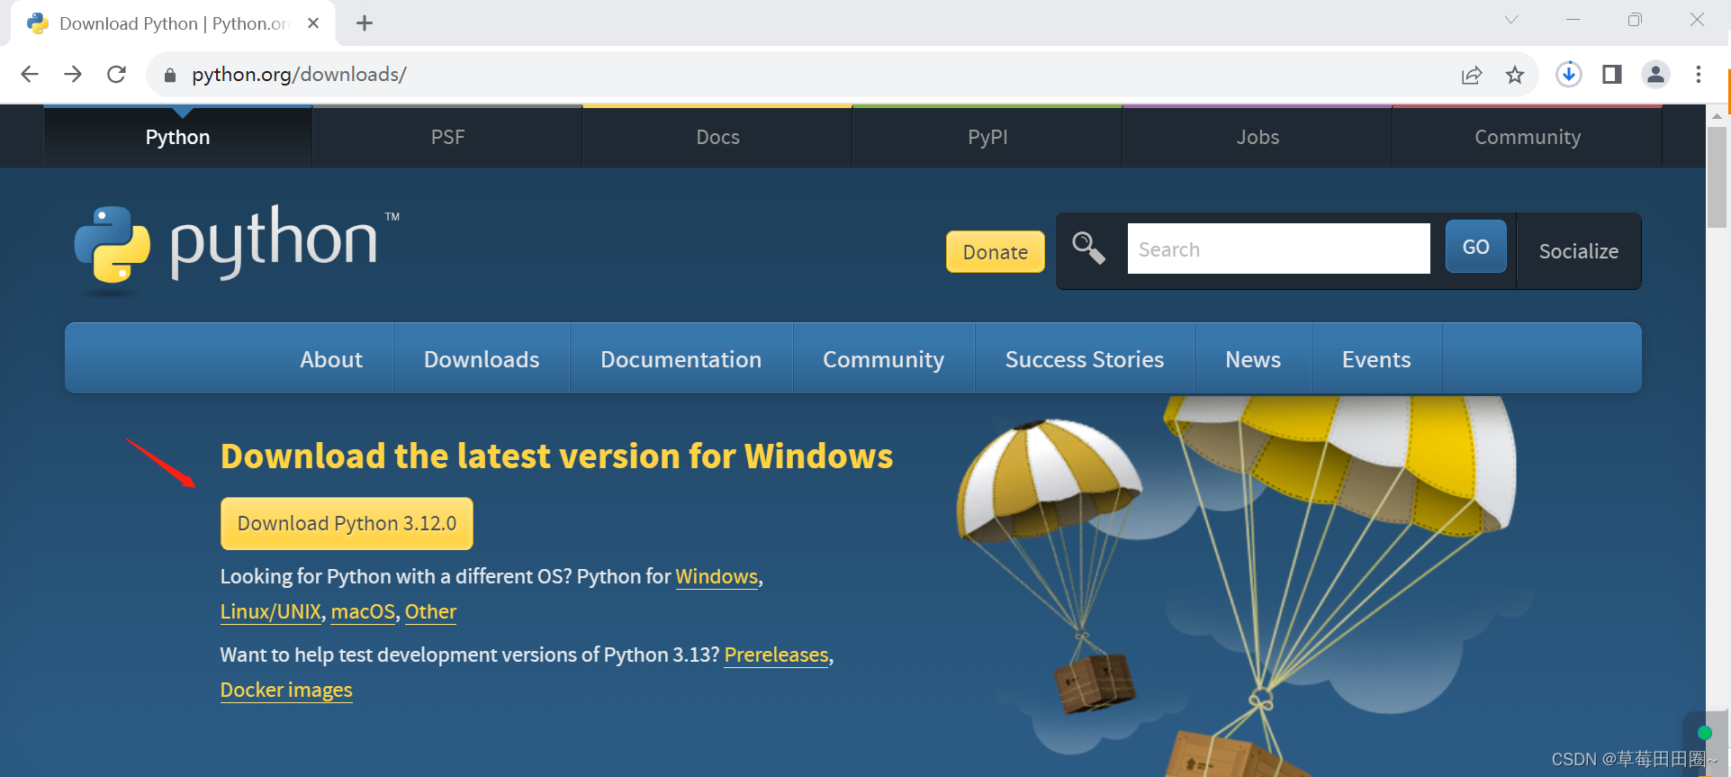Open the Prereleases link

click(x=776, y=655)
